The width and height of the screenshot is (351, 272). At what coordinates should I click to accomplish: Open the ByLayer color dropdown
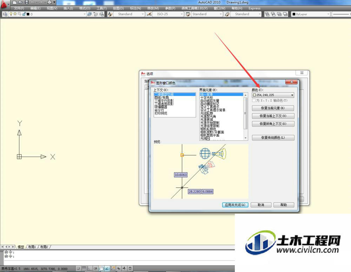328,14
